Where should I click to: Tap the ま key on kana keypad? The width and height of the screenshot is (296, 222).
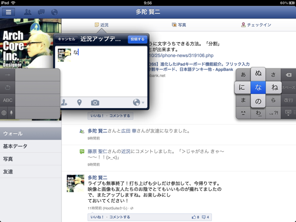[x=243, y=100]
